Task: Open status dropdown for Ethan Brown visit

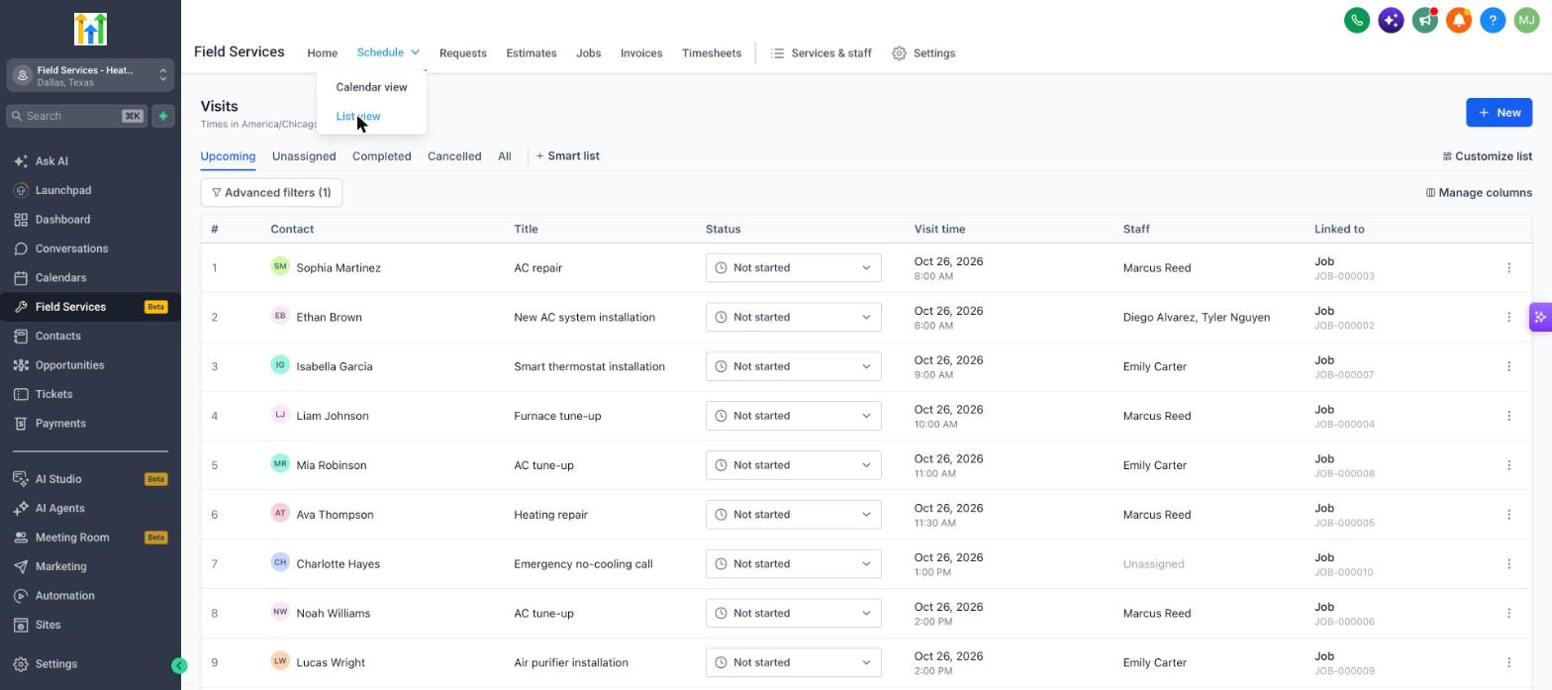Action: [793, 318]
